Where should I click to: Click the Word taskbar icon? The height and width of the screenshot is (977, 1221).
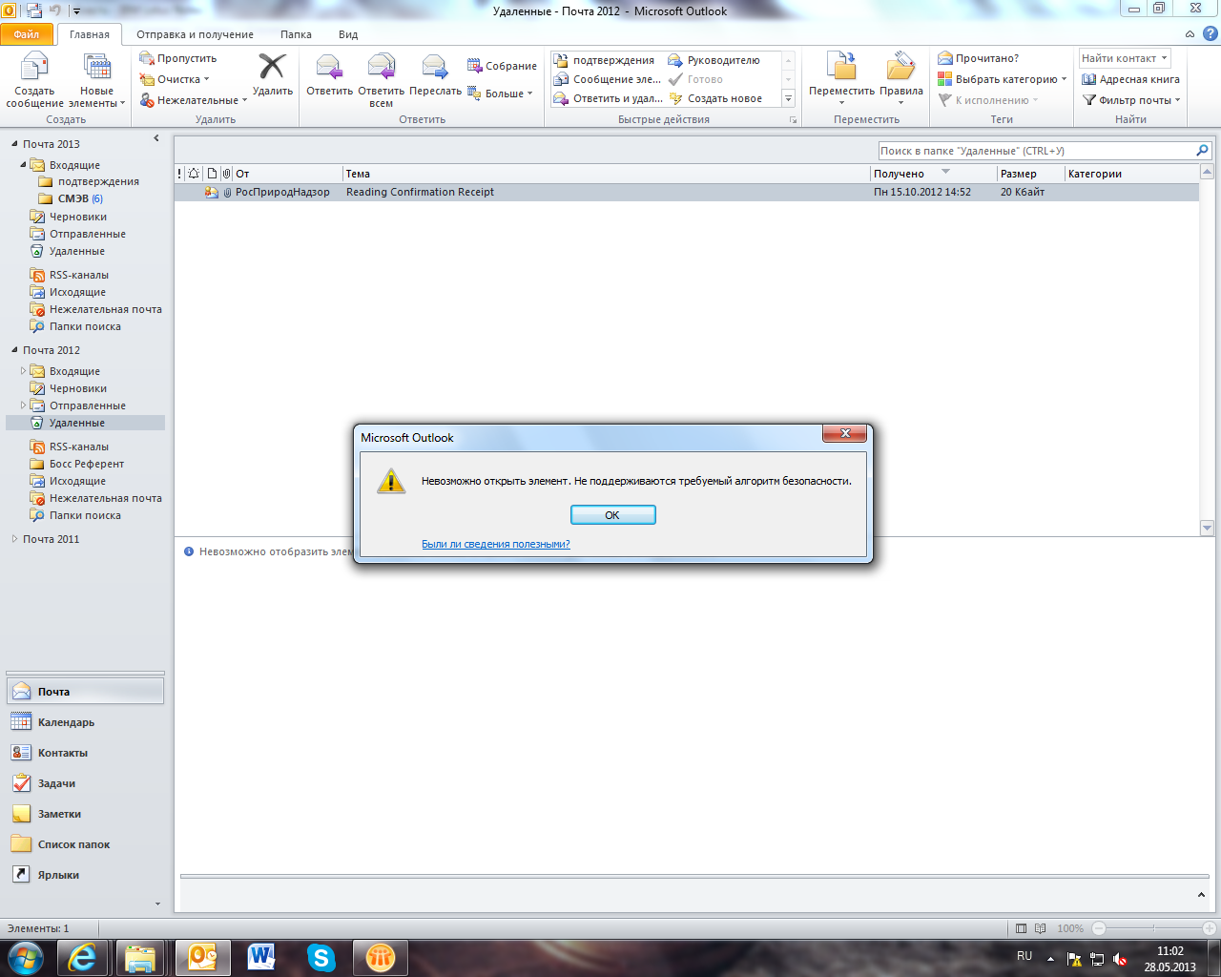pyautogui.click(x=261, y=957)
